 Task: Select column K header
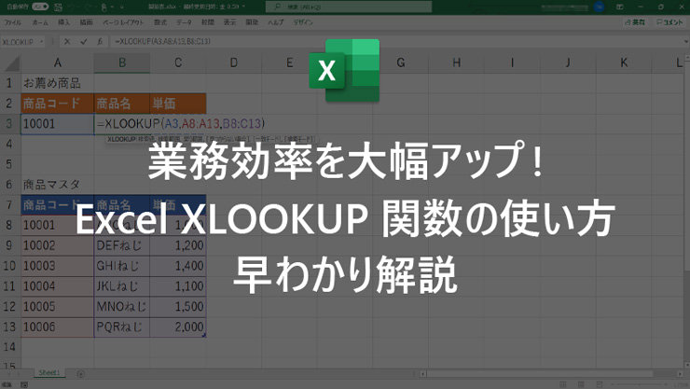click(x=624, y=63)
